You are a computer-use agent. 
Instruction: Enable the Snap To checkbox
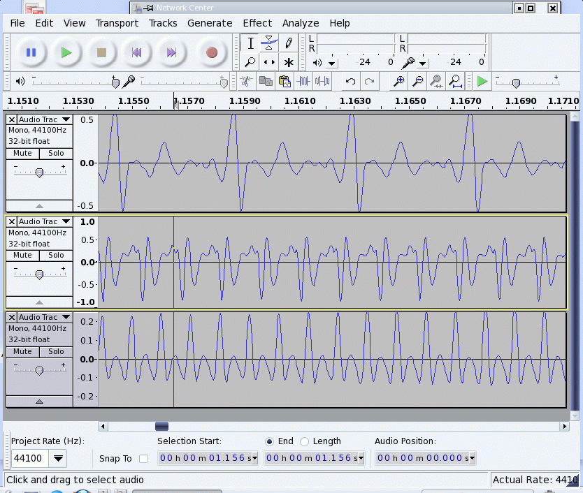[143, 459]
